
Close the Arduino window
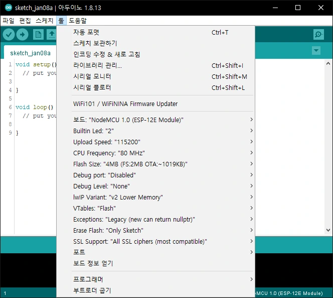pyautogui.click(x=321, y=8)
